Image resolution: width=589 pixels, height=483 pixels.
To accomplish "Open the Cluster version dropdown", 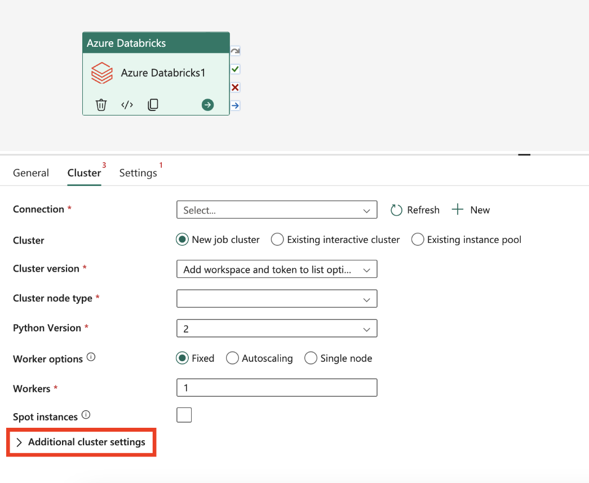I will [277, 269].
